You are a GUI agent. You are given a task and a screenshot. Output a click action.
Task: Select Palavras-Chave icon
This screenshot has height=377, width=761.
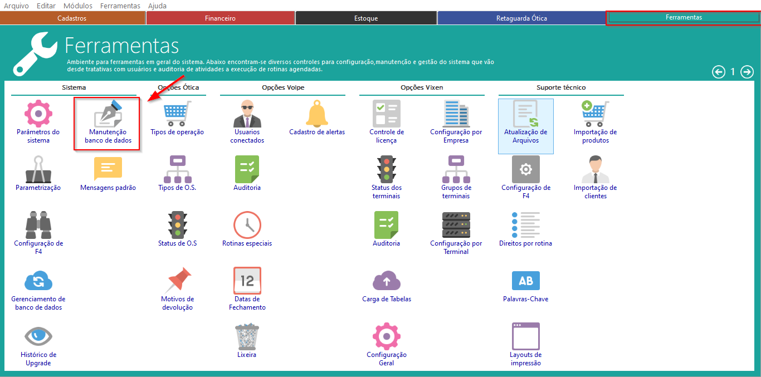(525, 281)
